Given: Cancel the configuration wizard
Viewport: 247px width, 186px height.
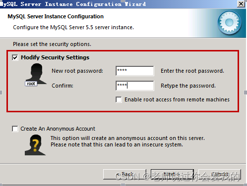Looking at the screenshot, I should click(x=220, y=174).
